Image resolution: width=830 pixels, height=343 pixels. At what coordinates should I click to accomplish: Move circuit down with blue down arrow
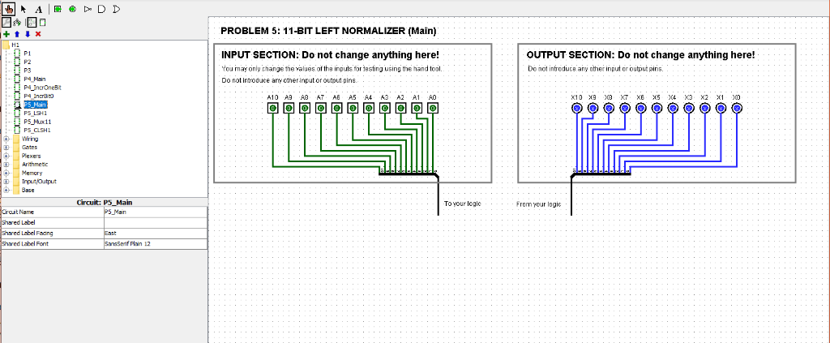coord(28,34)
